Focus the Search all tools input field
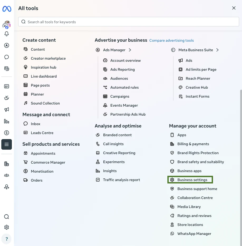 click(129, 22)
